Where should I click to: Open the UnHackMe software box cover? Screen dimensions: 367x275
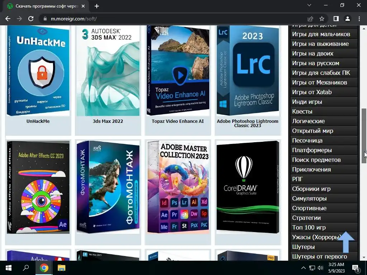tap(38, 71)
